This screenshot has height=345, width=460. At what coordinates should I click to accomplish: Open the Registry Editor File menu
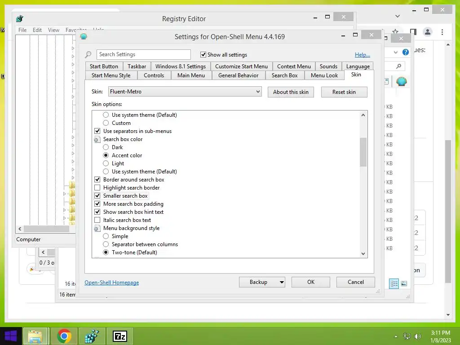pyautogui.click(x=22, y=30)
